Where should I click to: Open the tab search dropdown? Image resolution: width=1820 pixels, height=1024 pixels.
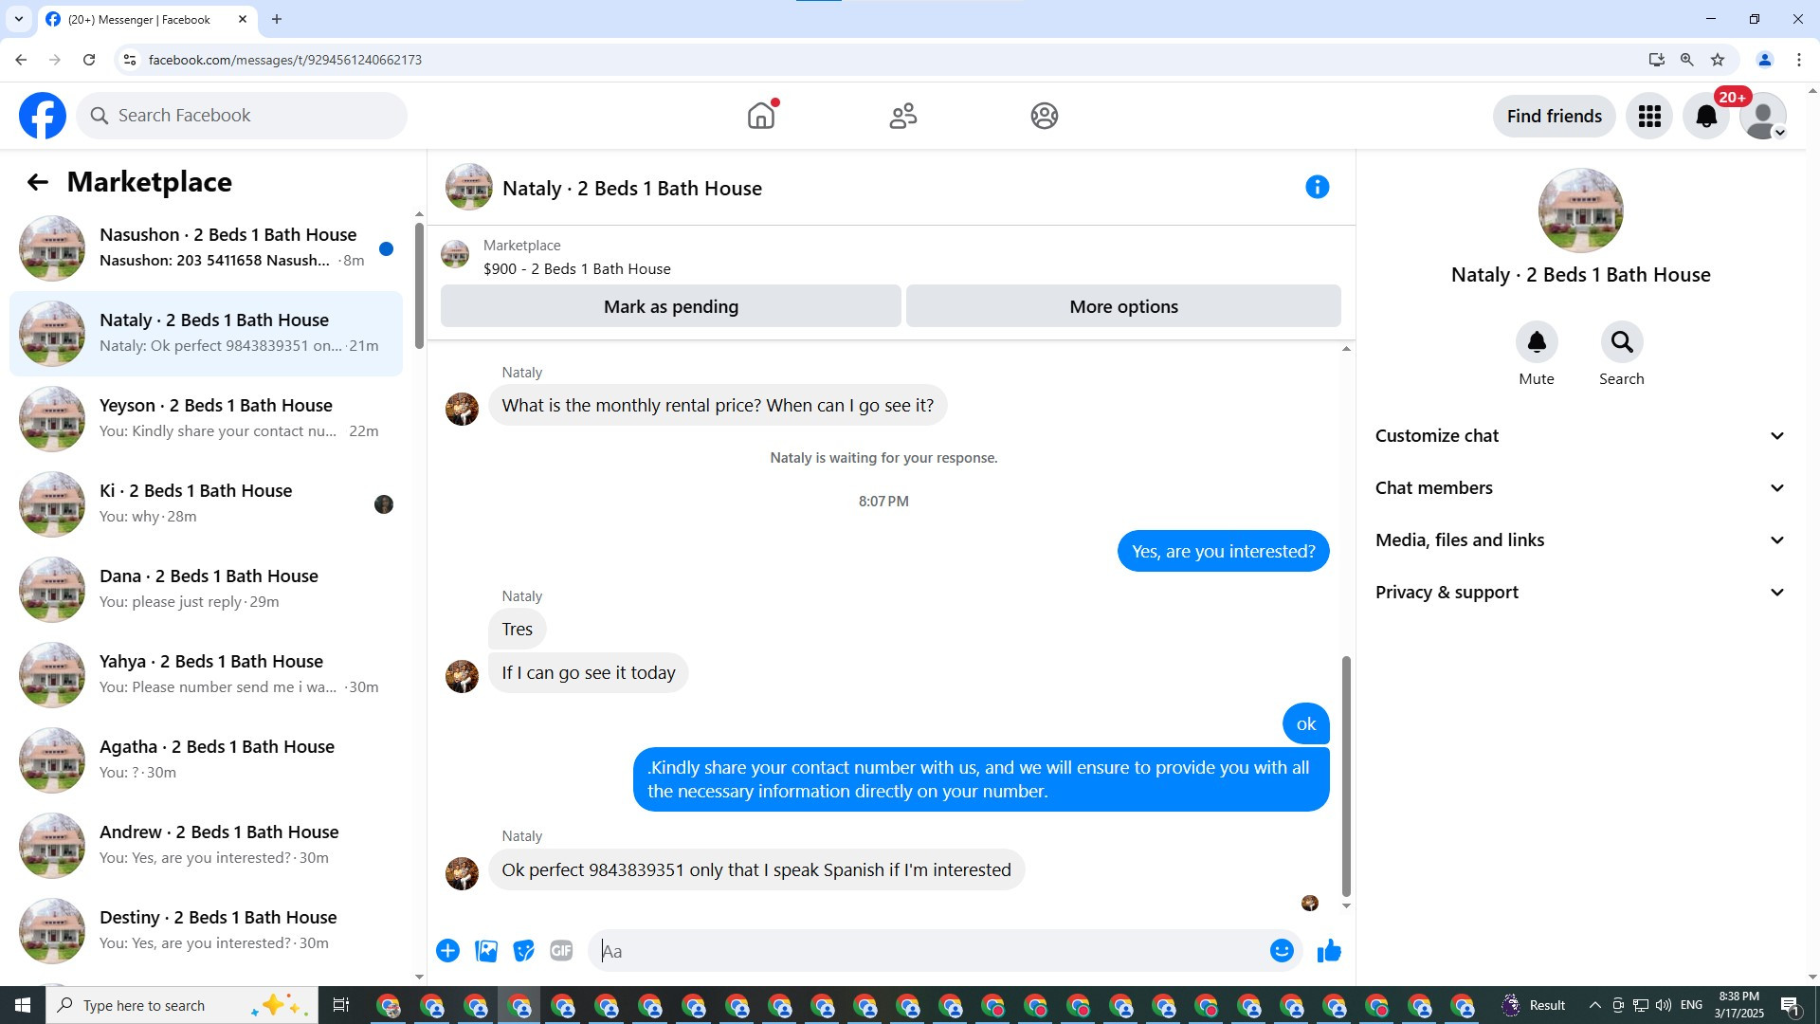[19, 19]
